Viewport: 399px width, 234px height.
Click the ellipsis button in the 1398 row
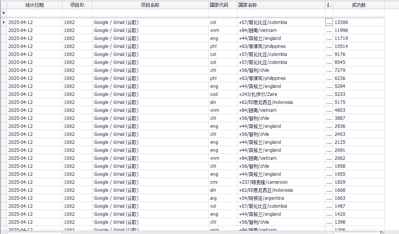(x=329, y=222)
